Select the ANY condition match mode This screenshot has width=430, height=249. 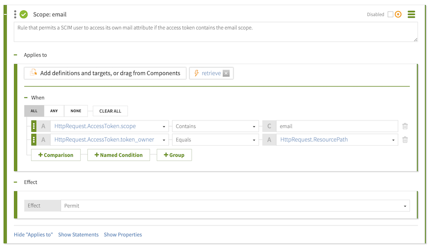(x=54, y=111)
